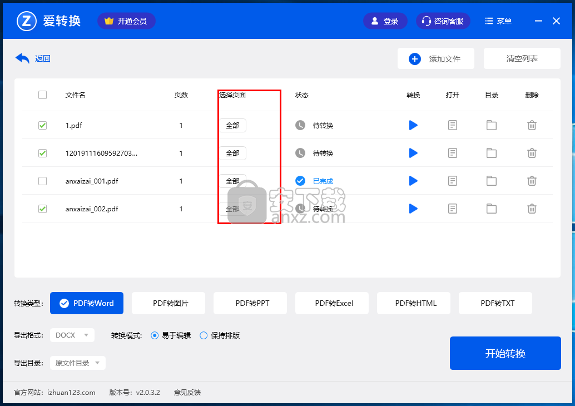575x406 pixels.
Task: Open document icon for anxaizai_001.pdf
Action: [x=453, y=181]
